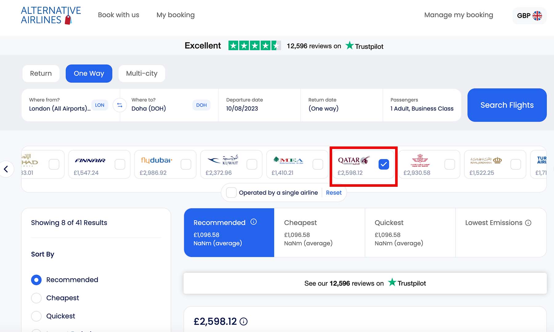Image resolution: width=554 pixels, height=332 pixels.
Task: Tick the Etihad filter checkbox
Action: (54, 164)
